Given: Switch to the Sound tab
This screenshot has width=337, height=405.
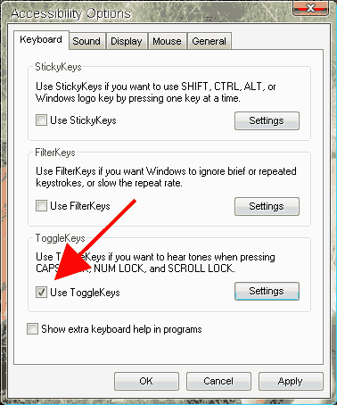Looking at the screenshot, I should pos(86,41).
